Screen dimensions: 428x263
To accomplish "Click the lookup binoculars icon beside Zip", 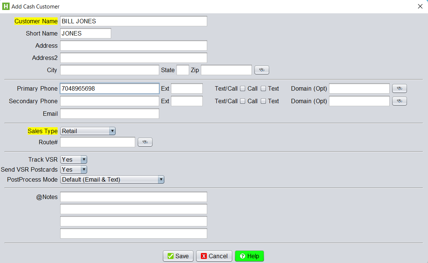I will (261, 70).
